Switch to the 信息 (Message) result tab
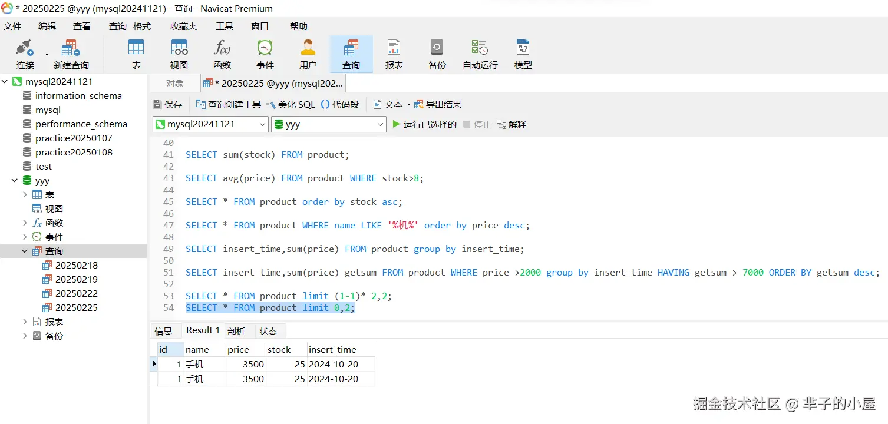Viewport: 888px width, 424px height. pos(163,331)
